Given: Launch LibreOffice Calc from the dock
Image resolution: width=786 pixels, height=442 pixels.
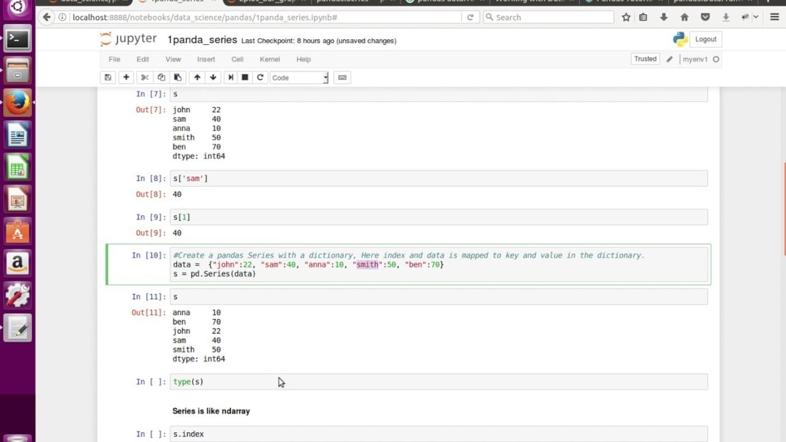Looking at the screenshot, I should pos(17,168).
